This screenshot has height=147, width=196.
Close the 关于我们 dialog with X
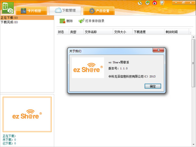(x=158, y=50)
